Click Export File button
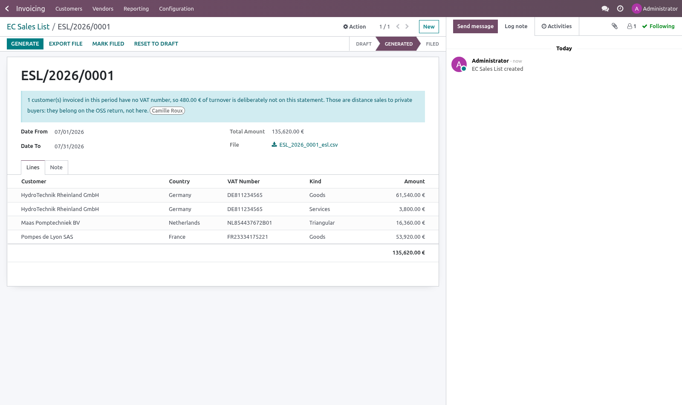This screenshot has width=682, height=405. [66, 44]
